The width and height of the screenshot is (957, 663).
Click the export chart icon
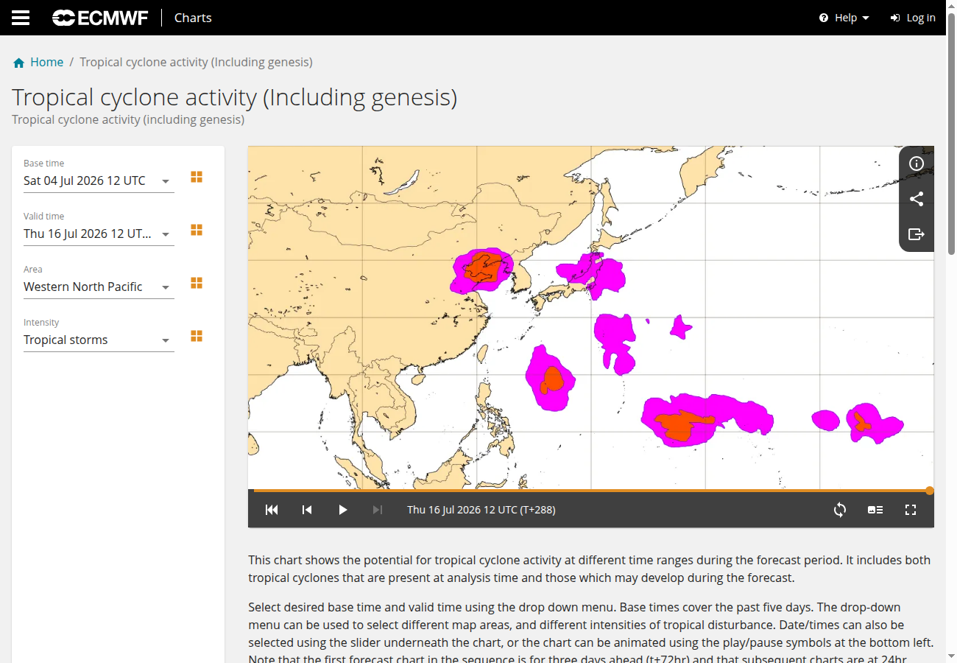917,234
